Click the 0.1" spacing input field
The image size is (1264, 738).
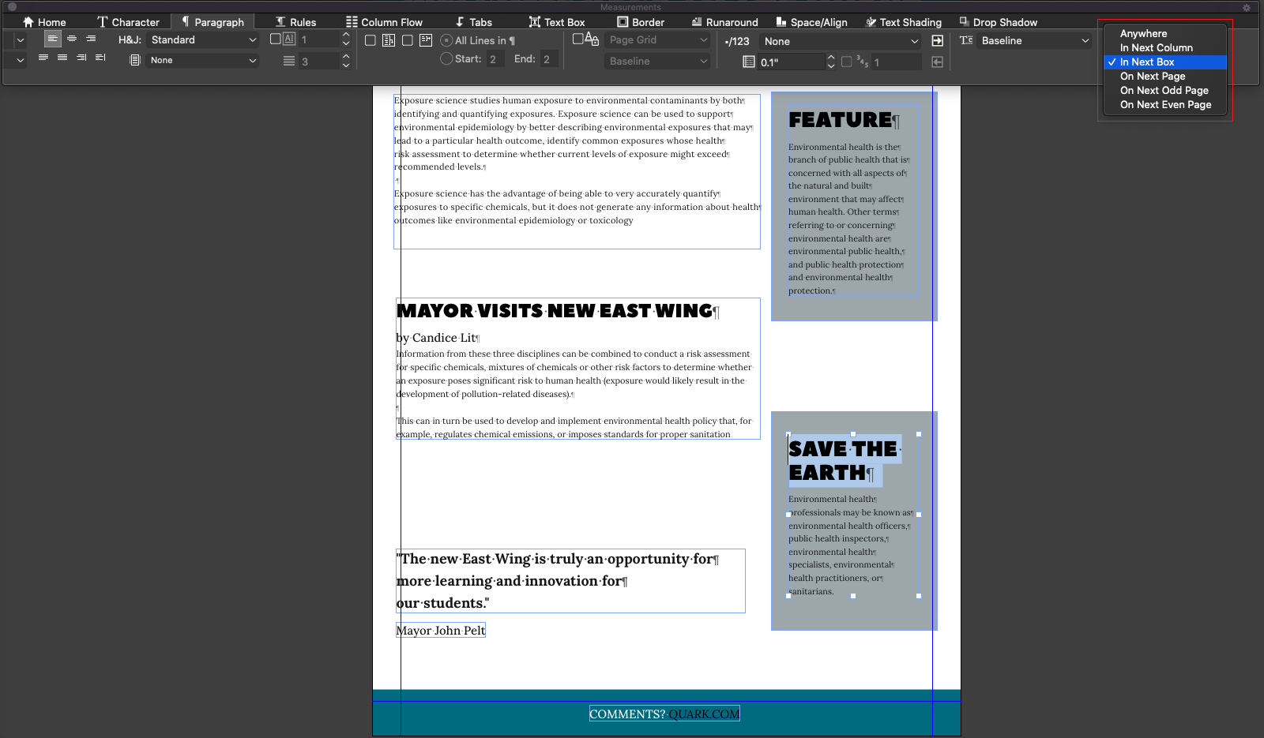790,62
